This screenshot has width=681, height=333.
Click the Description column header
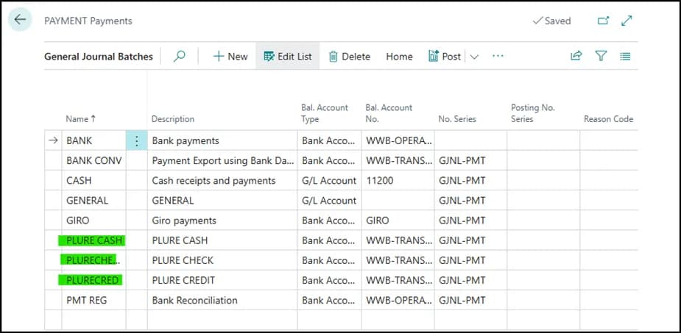coord(173,119)
